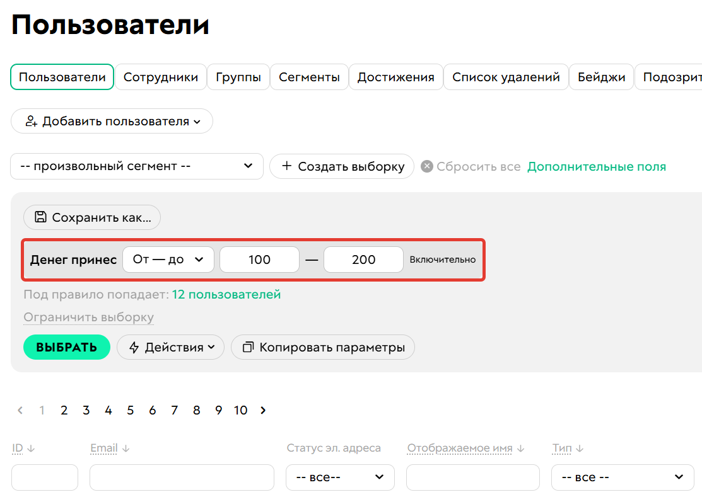This screenshot has height=497, width=702.
Task: Open the "Список удалений" tab
Action: [x=505, y=77]
